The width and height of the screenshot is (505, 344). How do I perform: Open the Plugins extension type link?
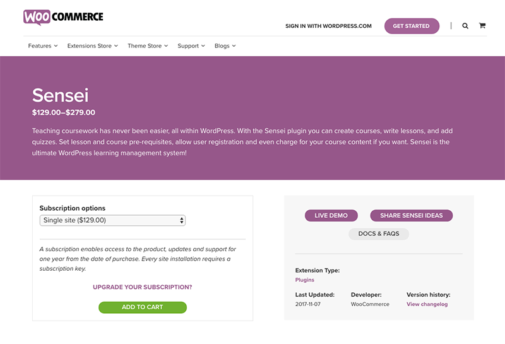304,280
